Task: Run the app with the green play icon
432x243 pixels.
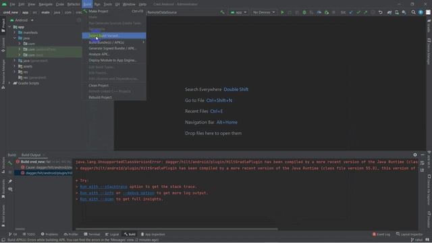Action: click(x=282, y=12)
